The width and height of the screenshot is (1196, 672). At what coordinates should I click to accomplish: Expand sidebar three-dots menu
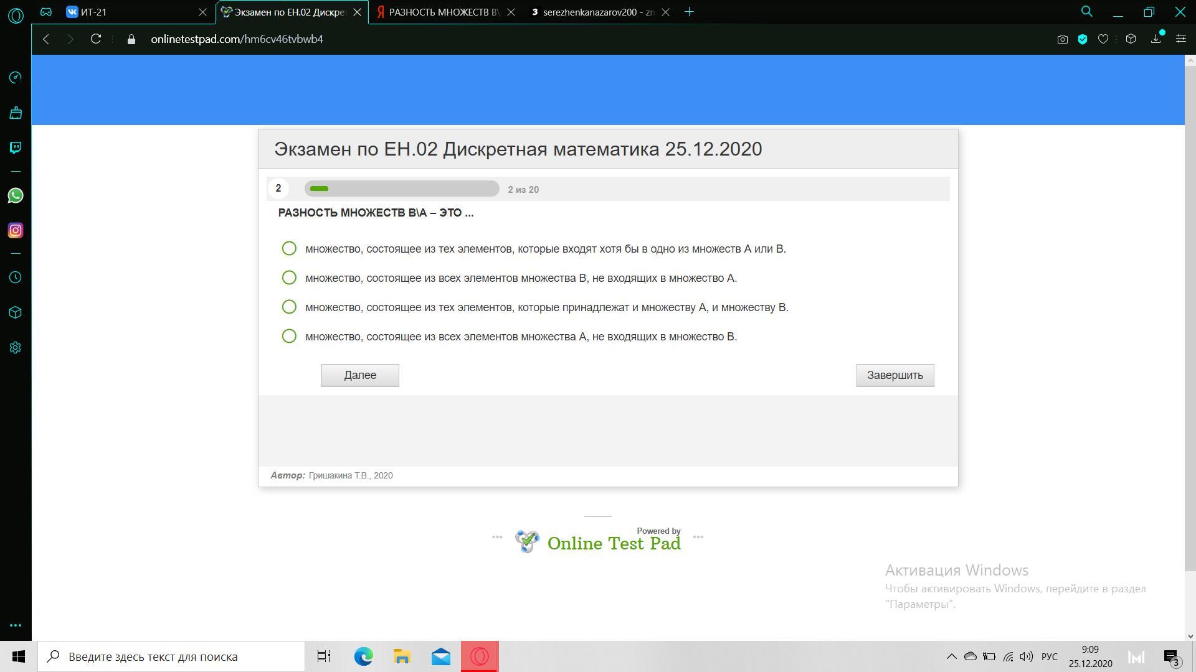16,625
